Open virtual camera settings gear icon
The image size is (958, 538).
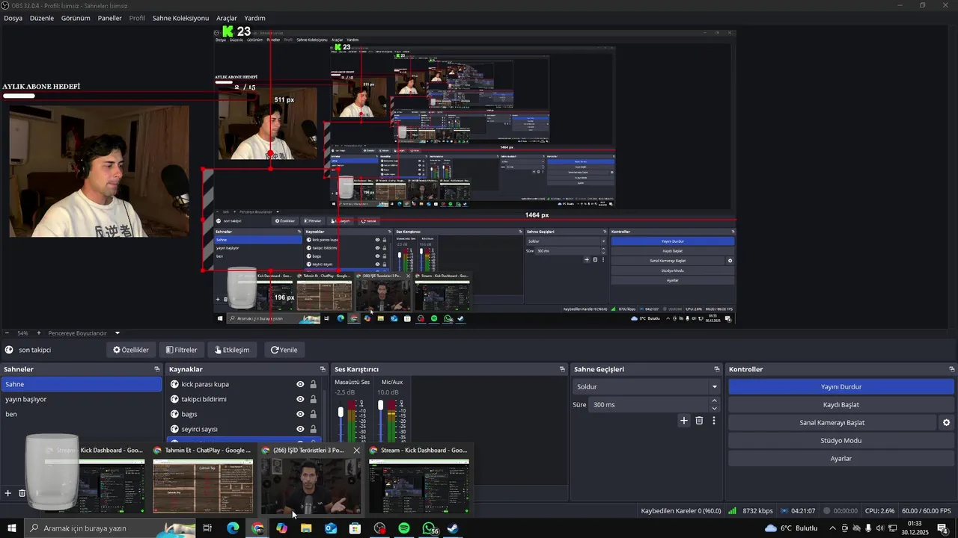tap(947, 423)
